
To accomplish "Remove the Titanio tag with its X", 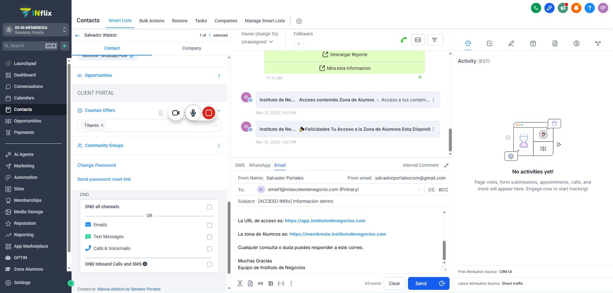I will 102,125.
